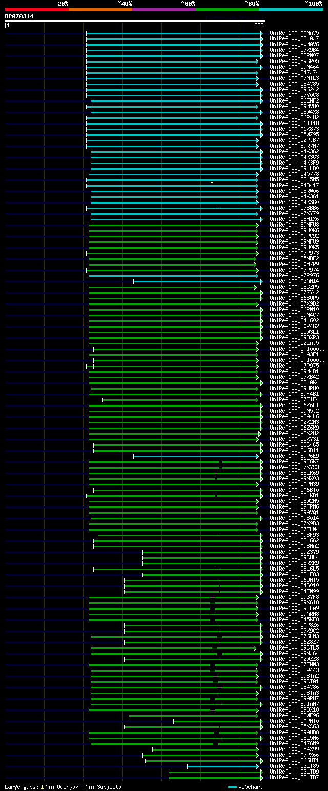Select the BP070314 query name
The height and width of the screenshot is (791, 328).
[19, 16]
